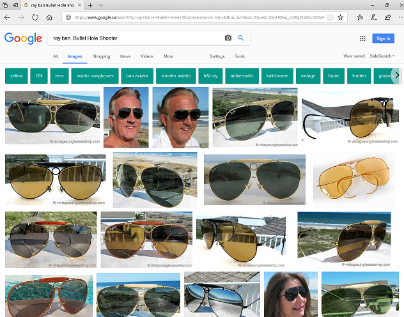Open the Favorites hub icon
The width and height of the screenshot is (404, 317).
coord(360,17)
